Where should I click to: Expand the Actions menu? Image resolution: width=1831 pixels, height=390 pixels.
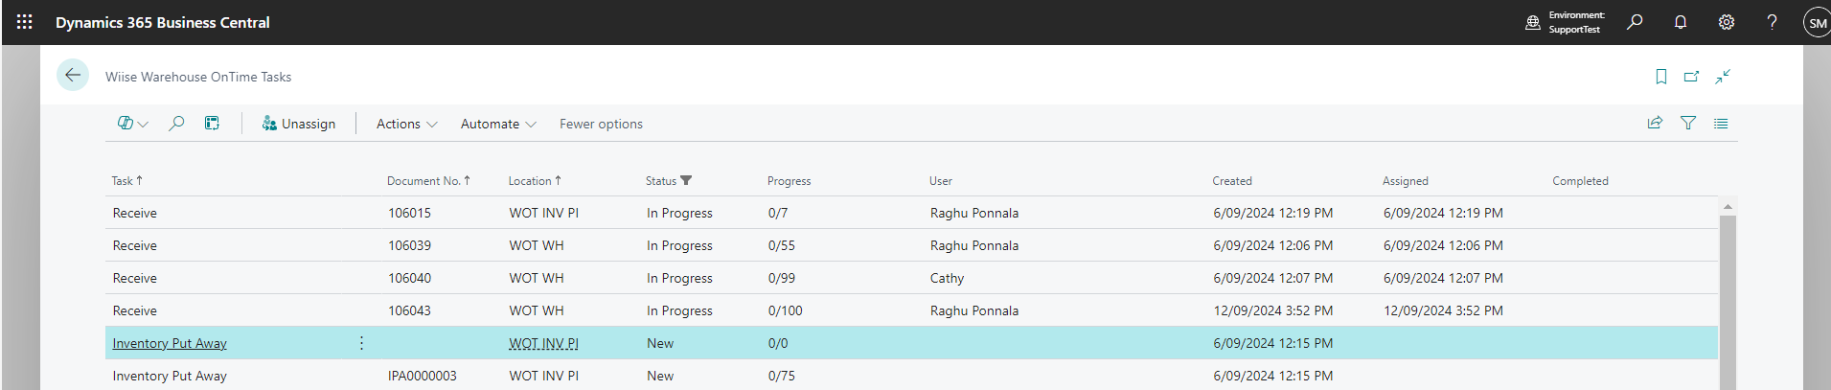(406, 124)
